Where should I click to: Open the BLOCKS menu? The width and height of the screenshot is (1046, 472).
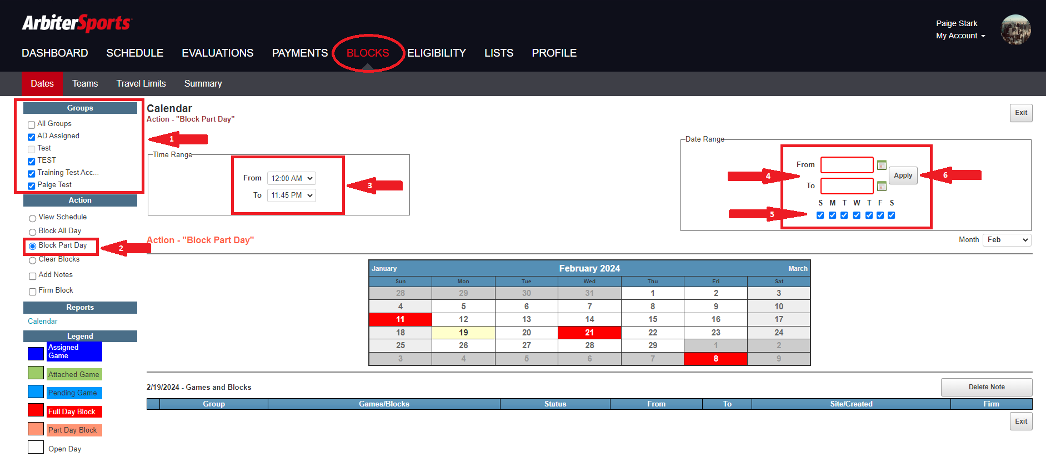pos(368,53)
